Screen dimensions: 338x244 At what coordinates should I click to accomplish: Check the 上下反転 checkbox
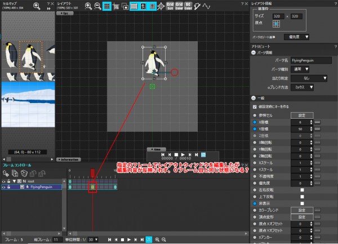(x=302, y=197)
